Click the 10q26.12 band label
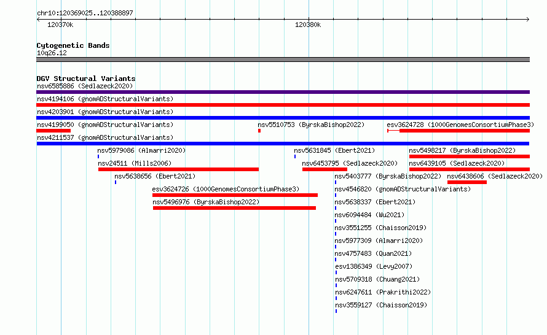This screenshot has width=547, height=335. pos(52,53)
